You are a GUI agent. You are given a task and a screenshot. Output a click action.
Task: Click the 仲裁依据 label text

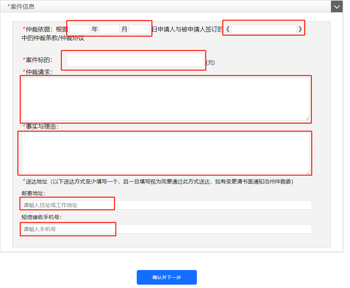click(x=39, y=29)
